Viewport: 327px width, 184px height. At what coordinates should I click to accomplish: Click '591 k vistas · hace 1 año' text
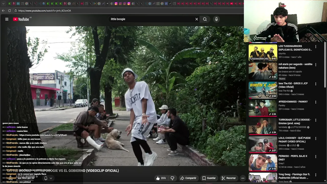pyautogui.click(x=290, y=57)
